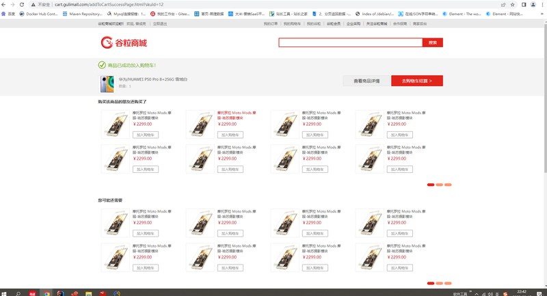Open the red-highlighted Moto Mods product title
547x296 pixels.
click(237, 115)
